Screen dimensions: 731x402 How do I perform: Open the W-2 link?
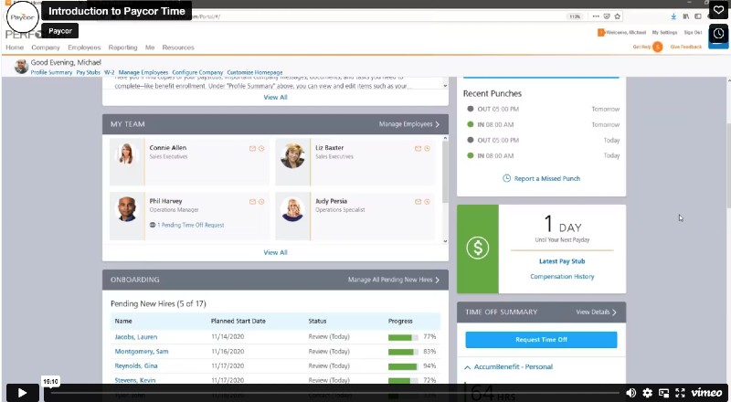[109, 73]
